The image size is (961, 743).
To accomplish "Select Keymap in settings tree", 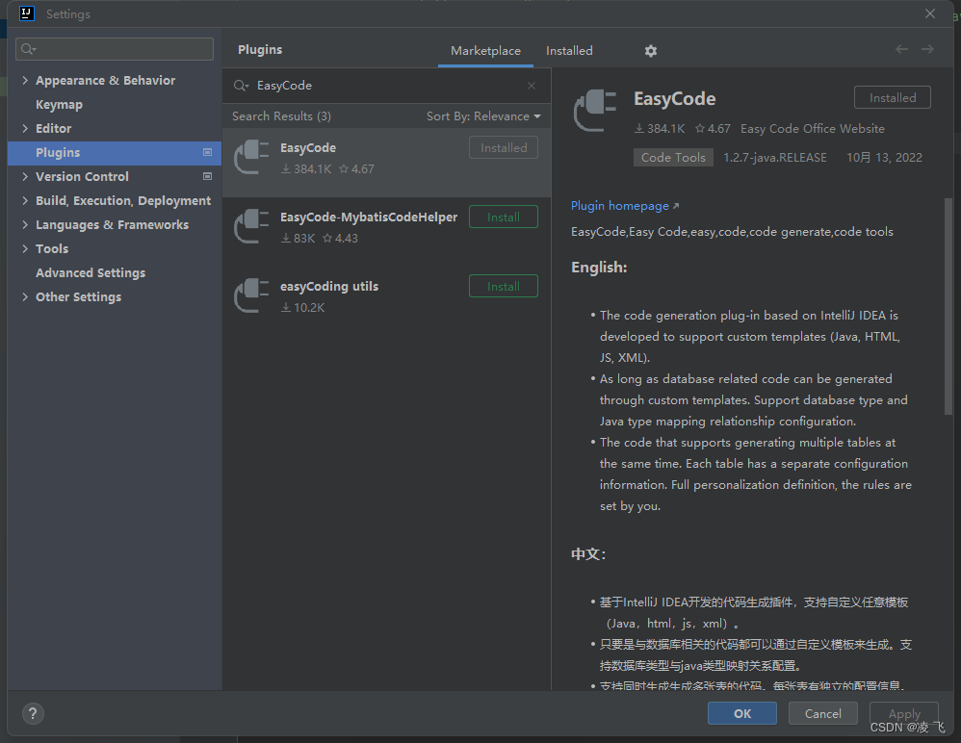I will pos(59,105).
